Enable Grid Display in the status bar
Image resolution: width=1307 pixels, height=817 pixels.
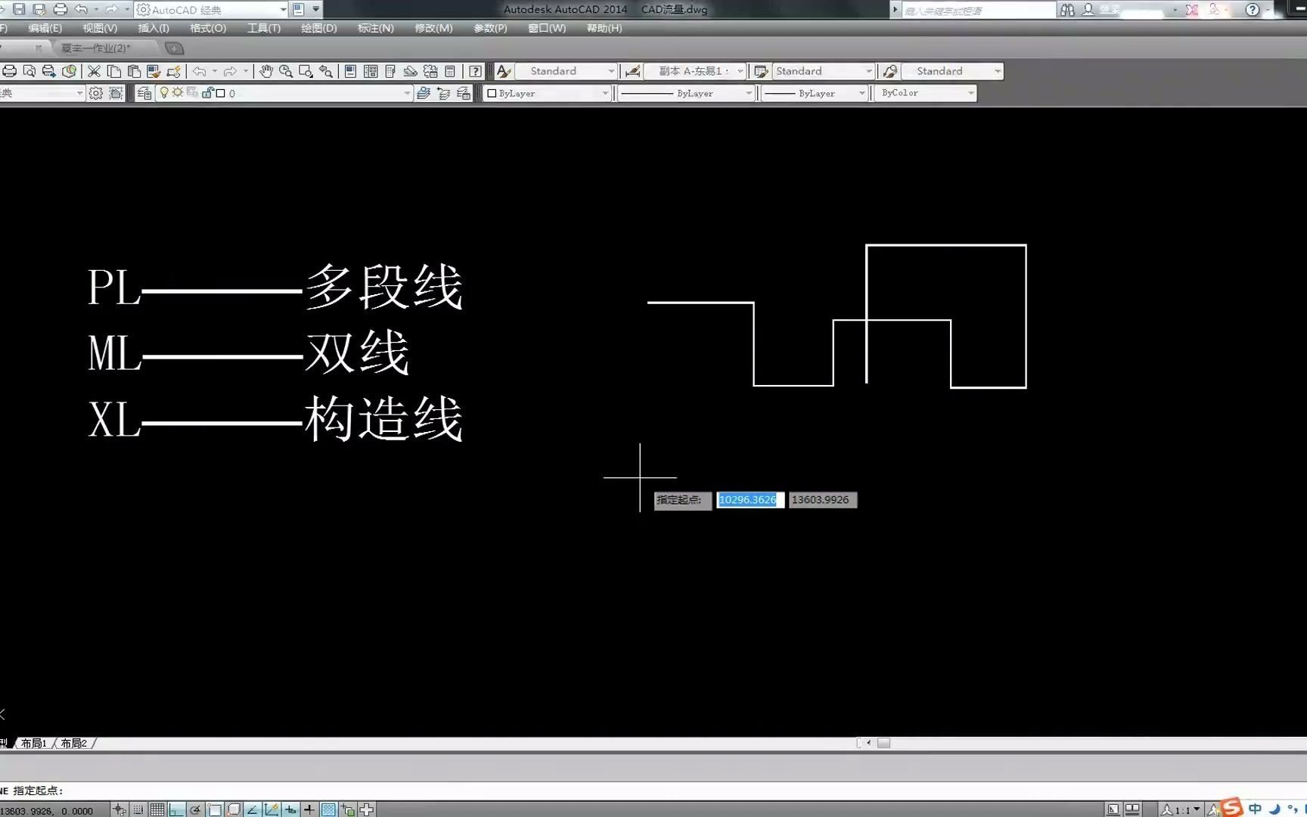(157, 809)
